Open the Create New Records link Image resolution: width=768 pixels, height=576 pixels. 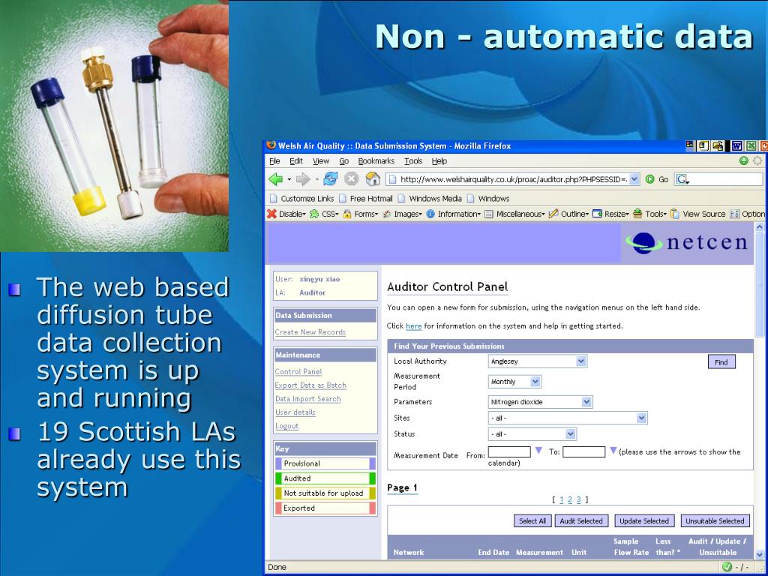pos(310,332)
